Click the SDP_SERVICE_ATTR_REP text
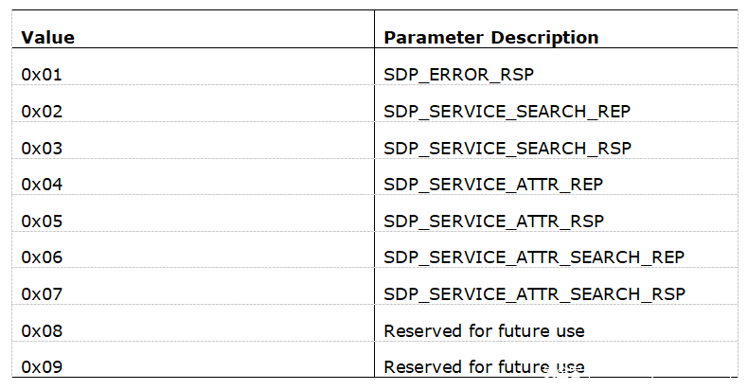This screenshot has height=390, width=748. pos(493,184)
